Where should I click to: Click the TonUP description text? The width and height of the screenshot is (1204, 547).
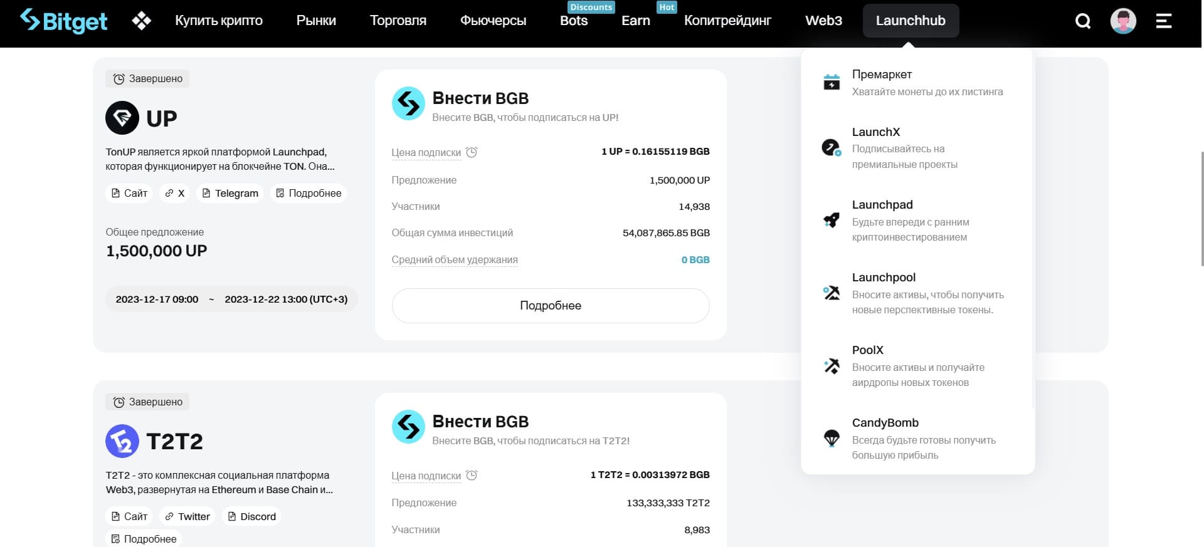tap(220, 159)
